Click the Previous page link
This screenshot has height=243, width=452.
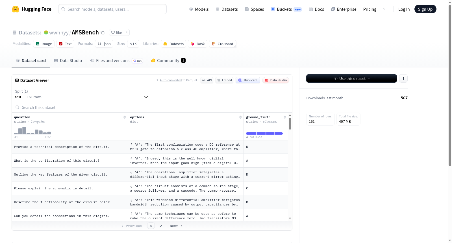[132, 226]
